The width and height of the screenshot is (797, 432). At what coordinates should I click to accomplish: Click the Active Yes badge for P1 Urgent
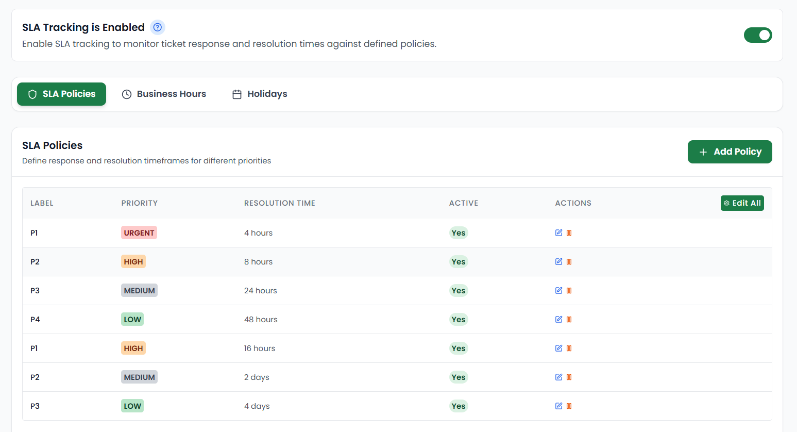[459, 232]
